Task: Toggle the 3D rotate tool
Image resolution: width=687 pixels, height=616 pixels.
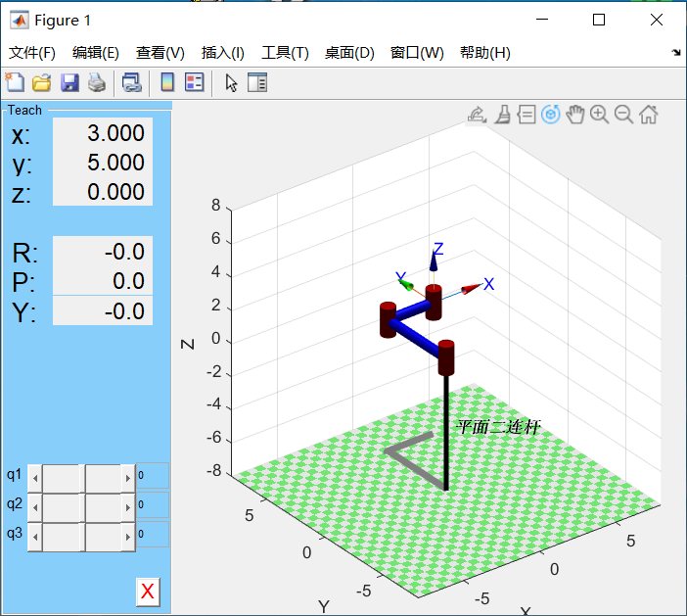Action: [551, 115]
